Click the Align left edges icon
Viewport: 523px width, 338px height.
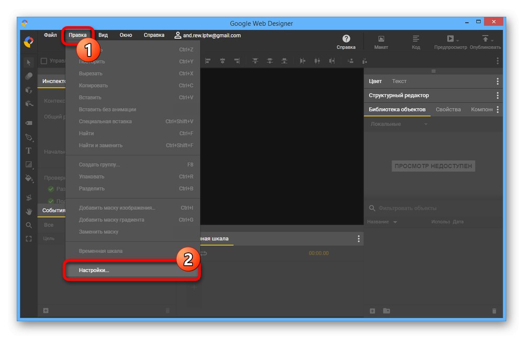pos(208,61)
